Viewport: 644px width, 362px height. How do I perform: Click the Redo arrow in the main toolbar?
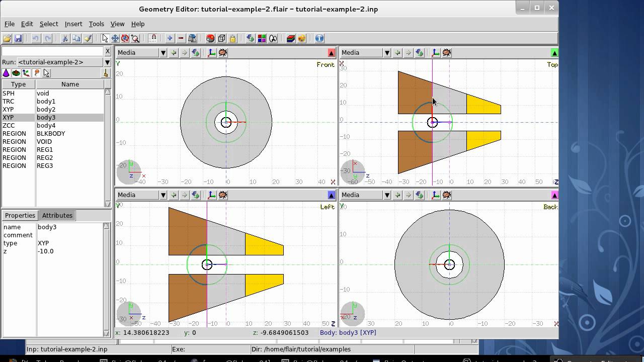point(48,38)
